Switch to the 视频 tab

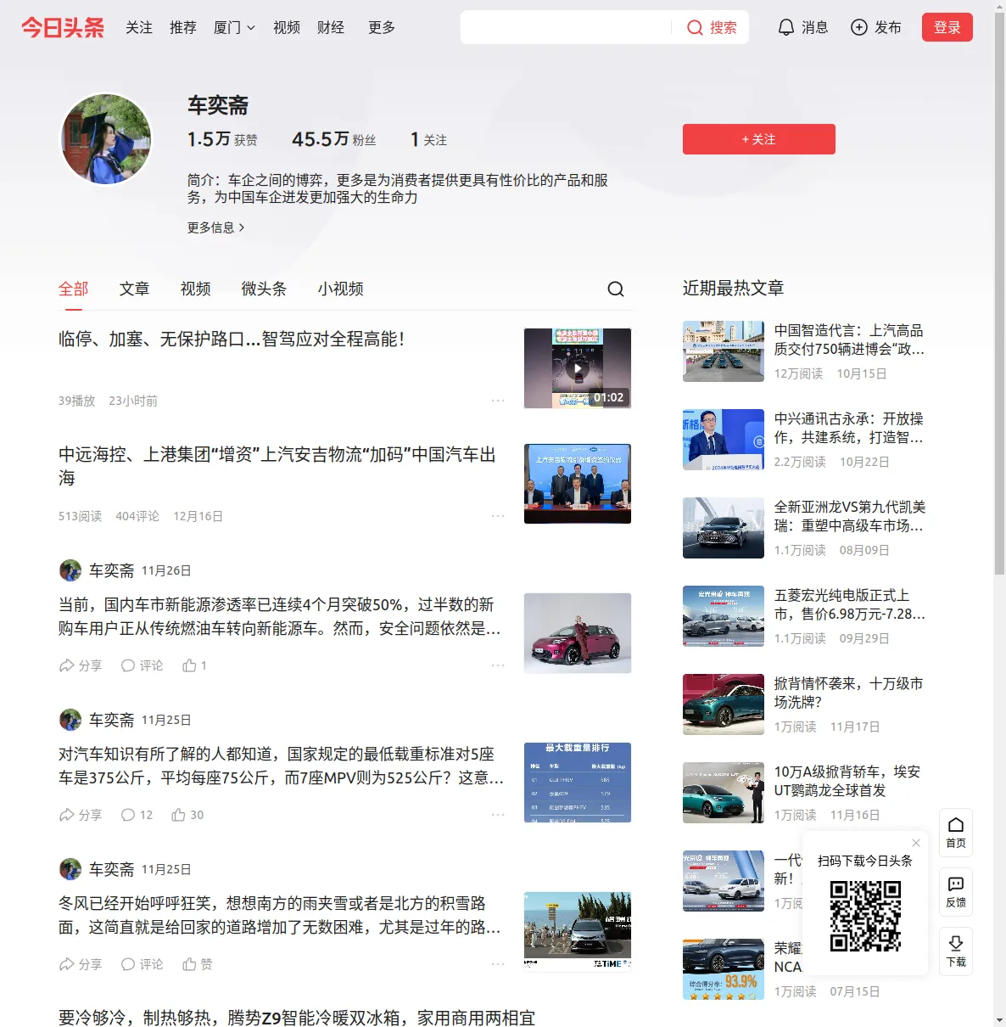196,289
